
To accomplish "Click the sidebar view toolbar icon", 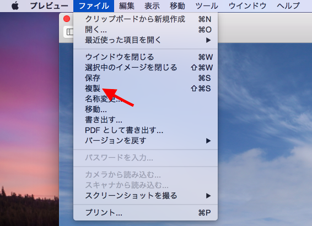I will (x=69, y=32).
